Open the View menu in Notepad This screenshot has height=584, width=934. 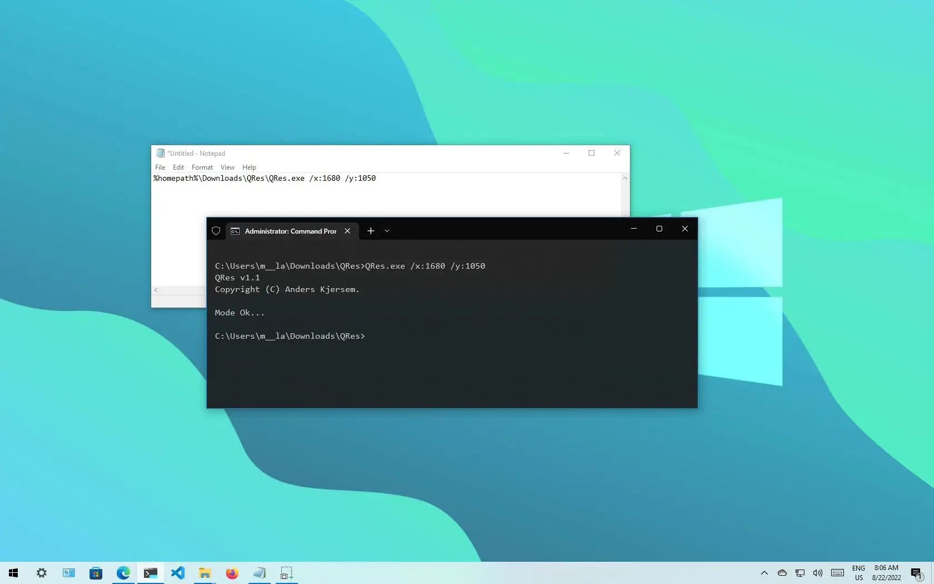(x=227, y=167)
